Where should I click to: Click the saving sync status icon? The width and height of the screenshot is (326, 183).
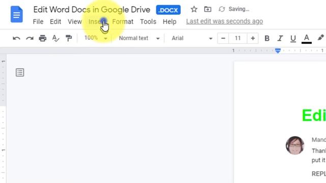tap(222, 9)
